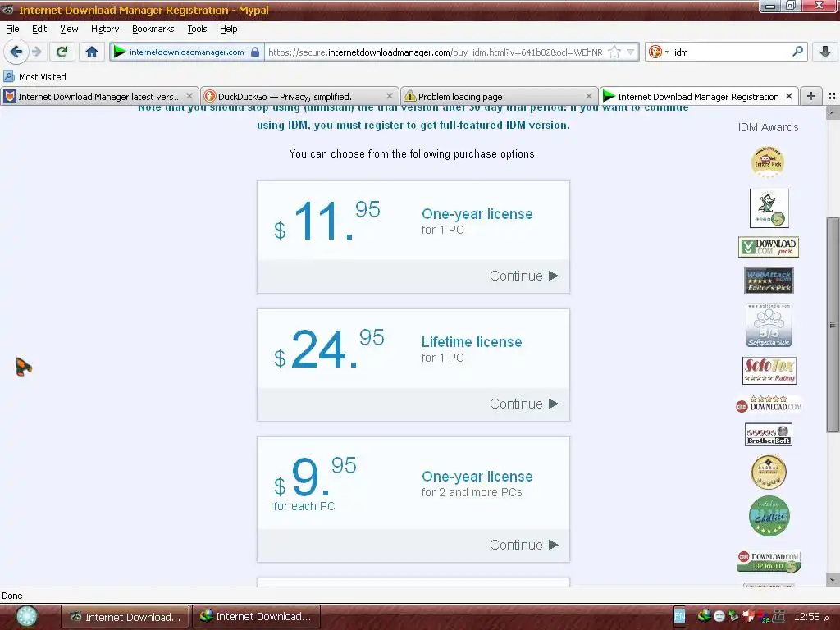
Task: Open the Most Visited bookmarks folder
Action: point(34,77)
